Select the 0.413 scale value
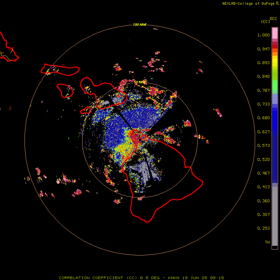The width and height of the screenshot is (280, 280). point(264,187)
